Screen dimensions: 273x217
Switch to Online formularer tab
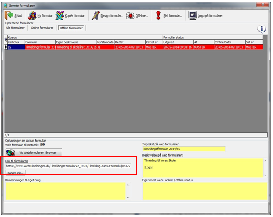(42, 28)
